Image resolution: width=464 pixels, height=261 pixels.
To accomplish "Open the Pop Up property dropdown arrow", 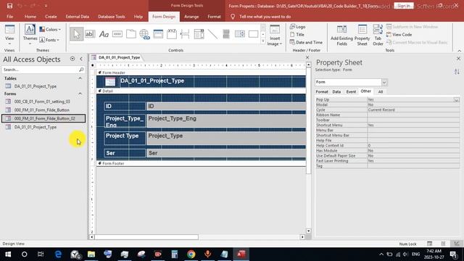I will pos(456,100).
